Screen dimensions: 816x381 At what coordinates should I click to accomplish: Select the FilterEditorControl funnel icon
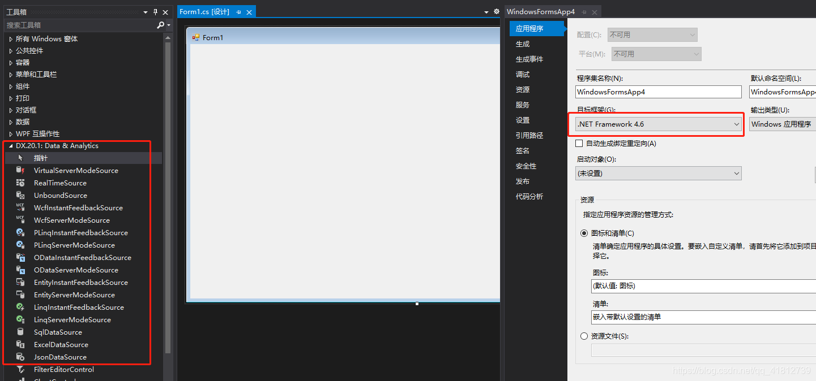coord(20,369)
